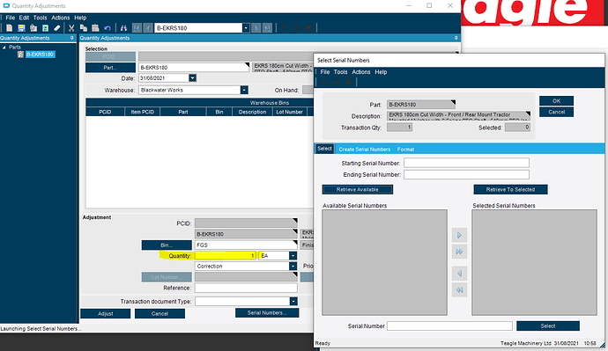608x351 pixels.
Task: Move all serials right with double arrow
Action: pos(459,252)
